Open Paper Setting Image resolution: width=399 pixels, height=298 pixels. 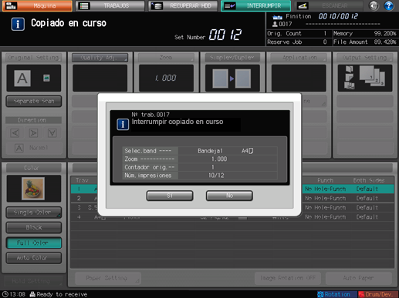(x=108, y=278)
